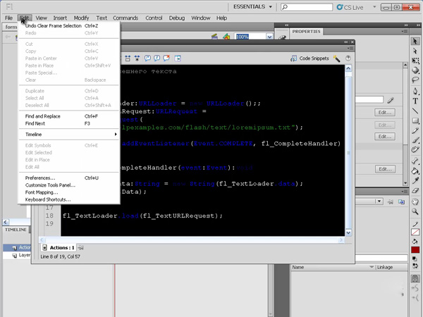The height and width of the screenshot is (317, 423).
Task: Choose the Lasso tool
Action: coord(416,81)
